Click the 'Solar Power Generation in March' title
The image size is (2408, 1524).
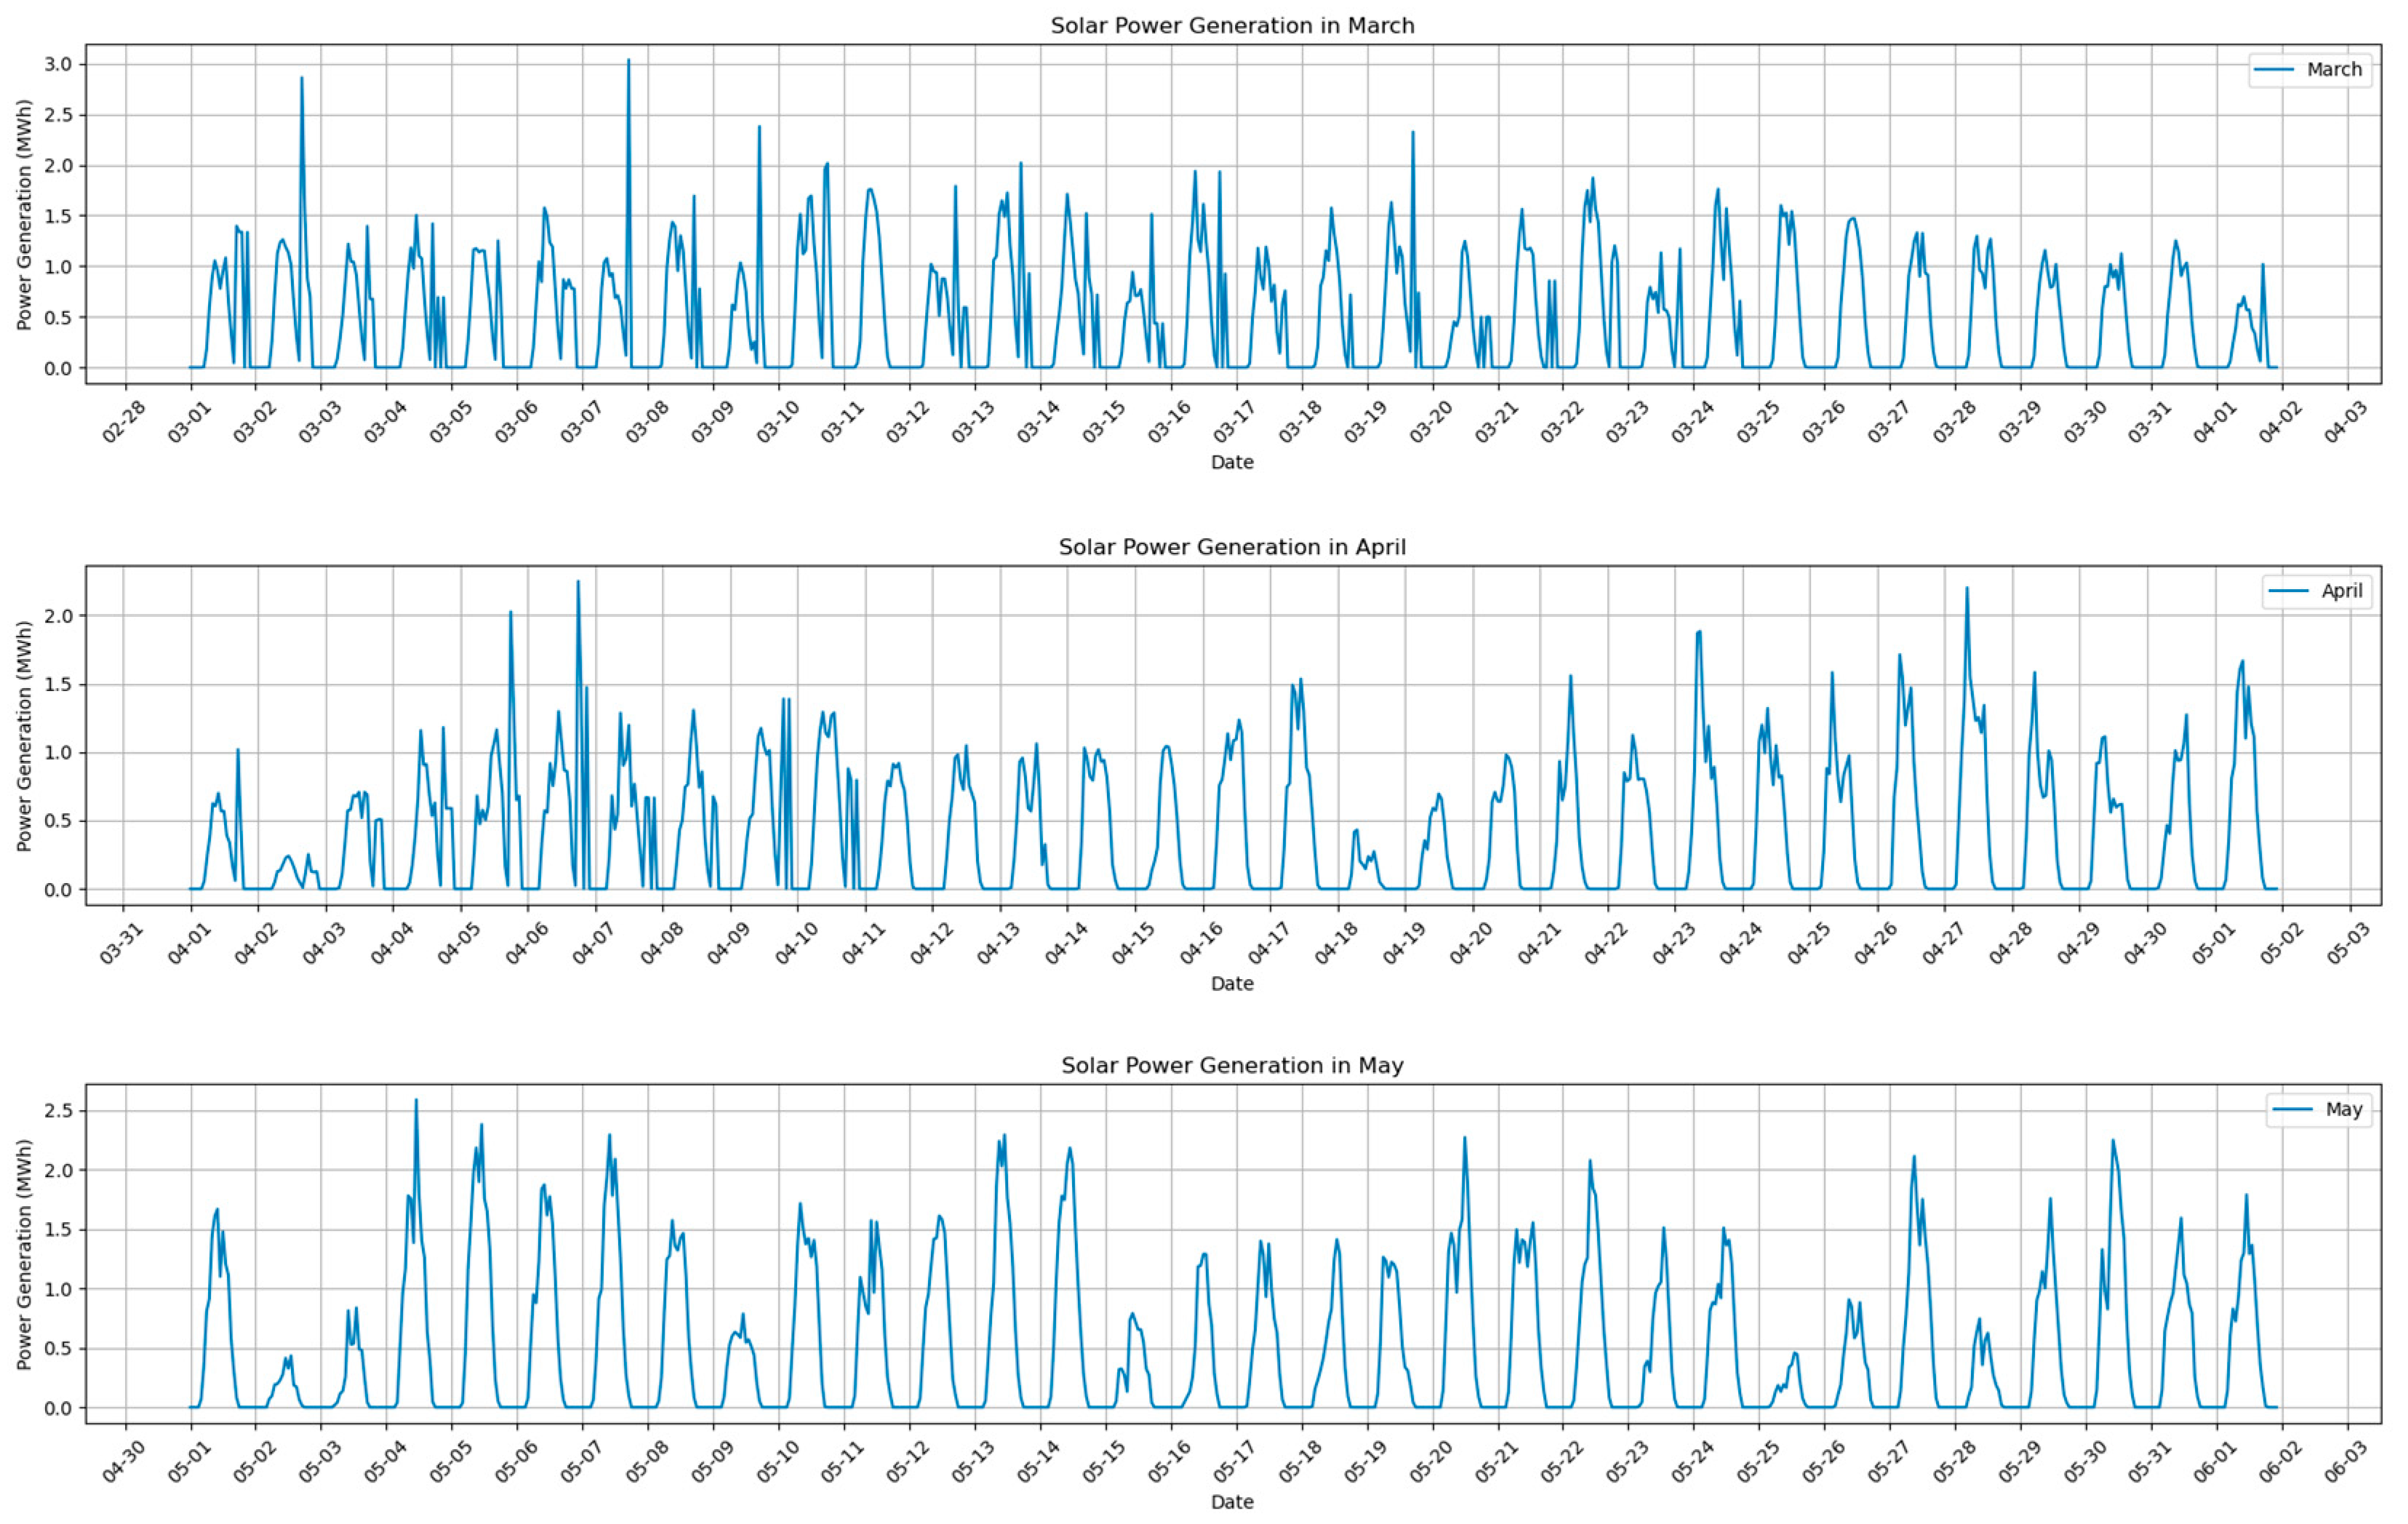tap(1232, 26)
